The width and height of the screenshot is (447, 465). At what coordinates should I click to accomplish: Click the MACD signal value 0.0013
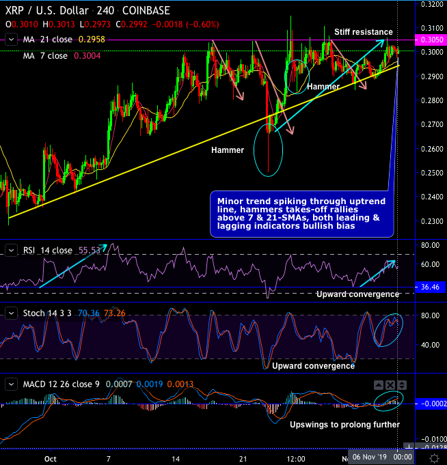pyautogui.click(x=180, y=384)
